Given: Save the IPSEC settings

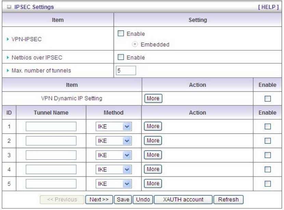Looking at the screenshot, I should pyautogui.click(x=123, y=199).
